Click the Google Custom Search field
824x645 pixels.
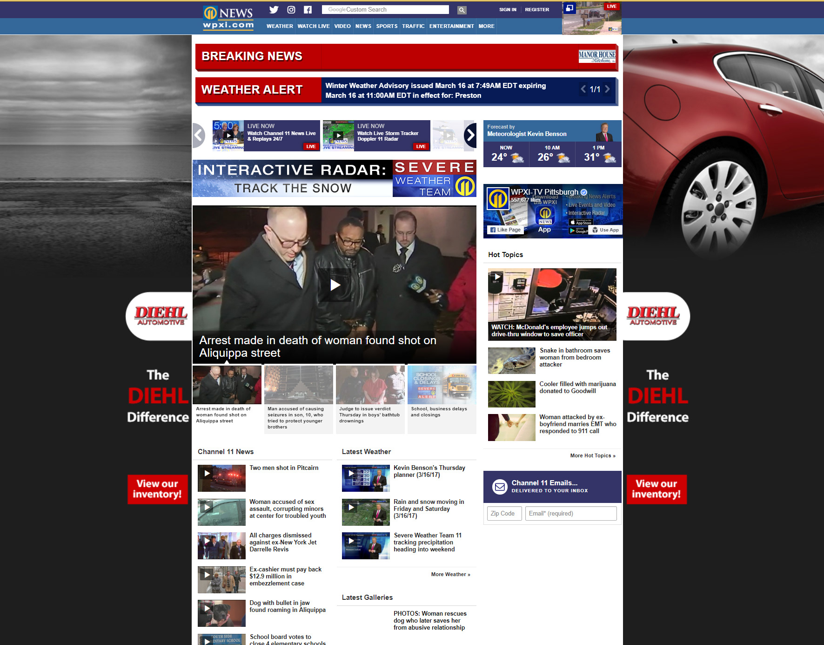coord(385,10)
